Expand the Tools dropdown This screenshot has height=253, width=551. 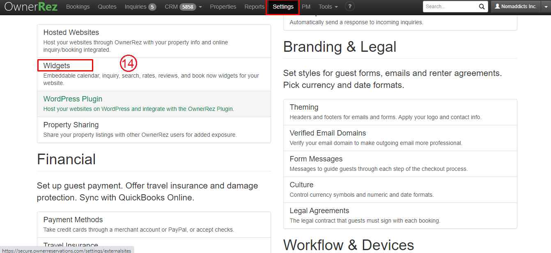coord(328,7)
